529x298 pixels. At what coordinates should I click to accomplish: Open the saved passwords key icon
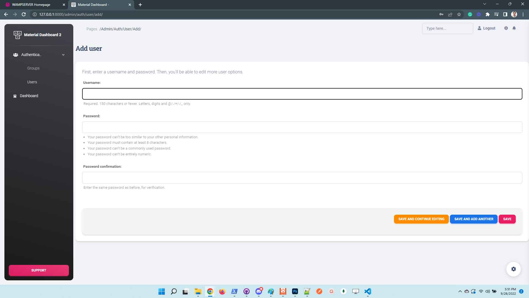point(441,14)
